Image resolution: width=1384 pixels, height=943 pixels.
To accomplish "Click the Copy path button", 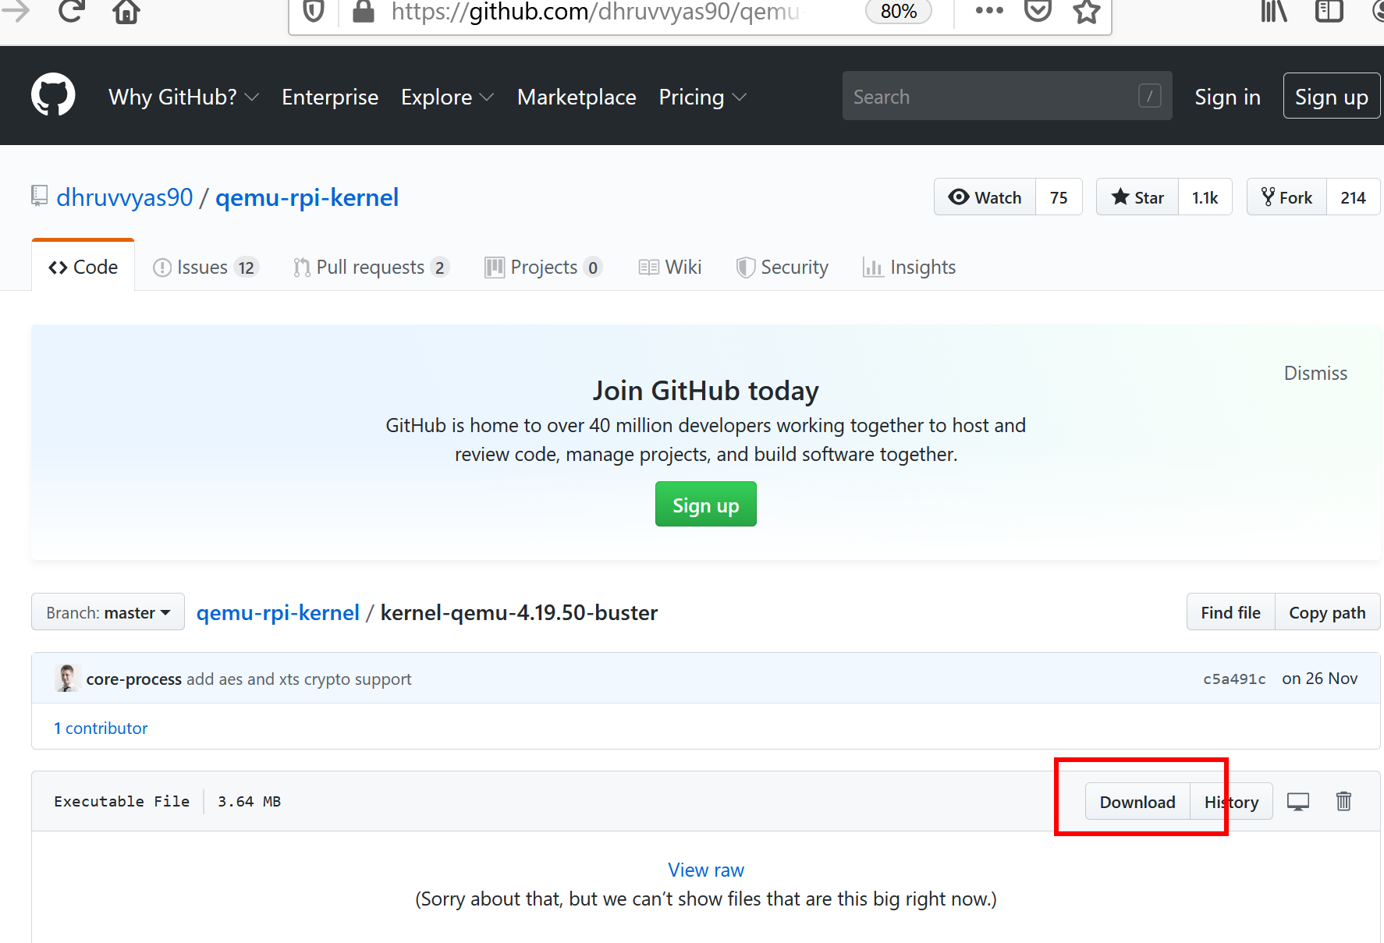I will (x=1327, y=612).
